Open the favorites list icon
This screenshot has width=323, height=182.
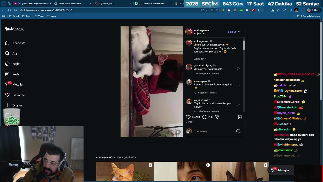click(278, 10)
